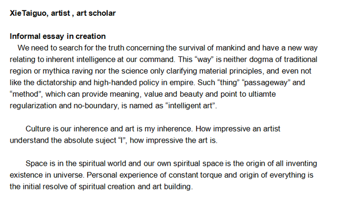Click the heading "XieTaiguo, artist, art scholar"
Image resolution: width=348 pixels, height=203 pixels.
point(63,13)
